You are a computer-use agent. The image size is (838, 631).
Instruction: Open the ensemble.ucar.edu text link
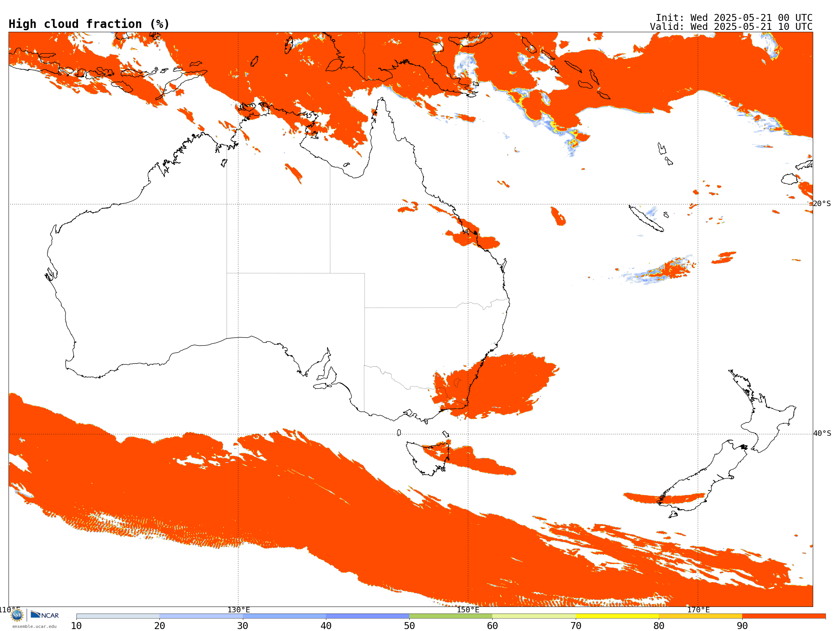click(x=35, y=626)
